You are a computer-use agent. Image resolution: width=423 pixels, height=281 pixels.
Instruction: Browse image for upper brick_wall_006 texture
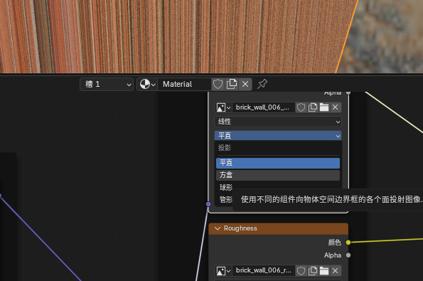[x=223, y=107]
